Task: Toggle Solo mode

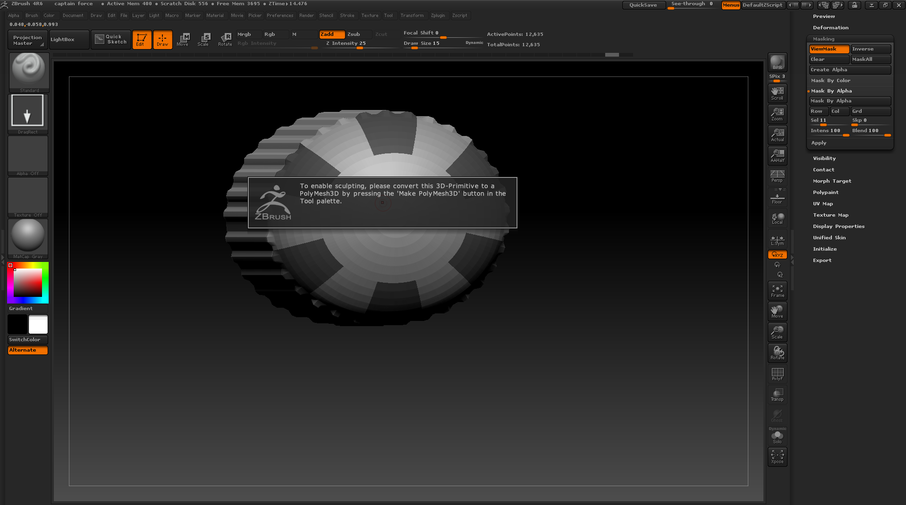Action: pyautogui.click(x=777, y=437)
